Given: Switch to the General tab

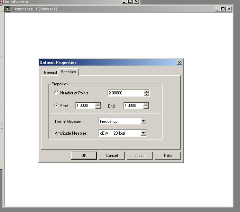Looking at the screenshot, I should point(50,73).
